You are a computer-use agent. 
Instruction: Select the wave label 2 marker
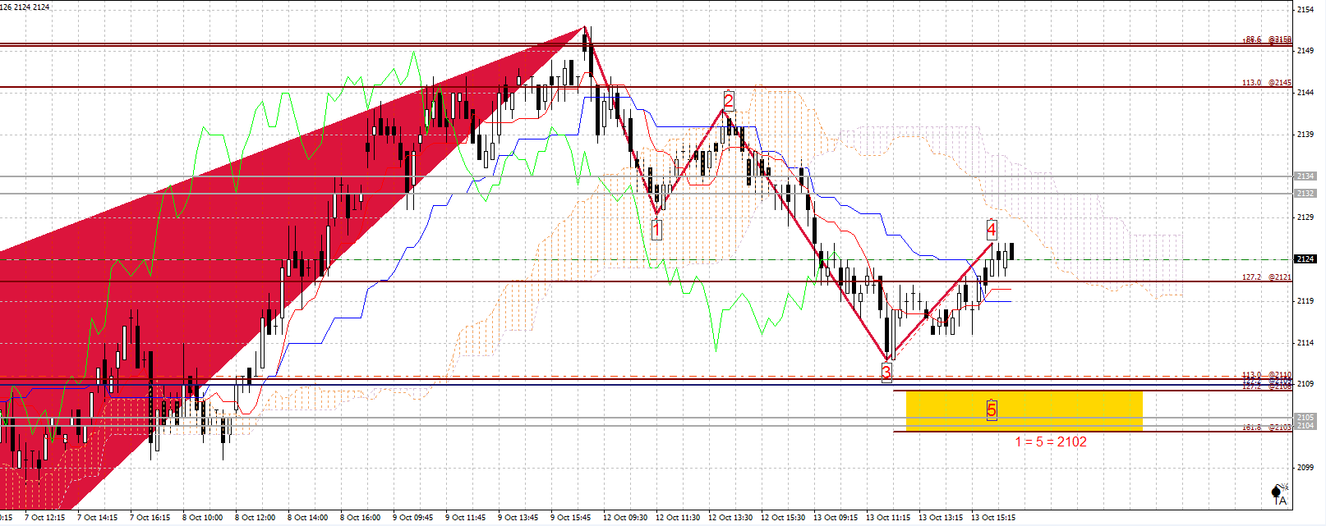coord(729,100)
